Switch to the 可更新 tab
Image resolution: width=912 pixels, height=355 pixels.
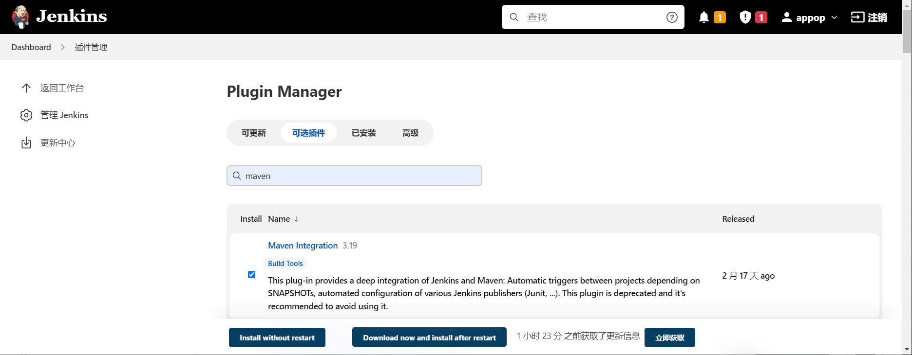pos(253,133)
